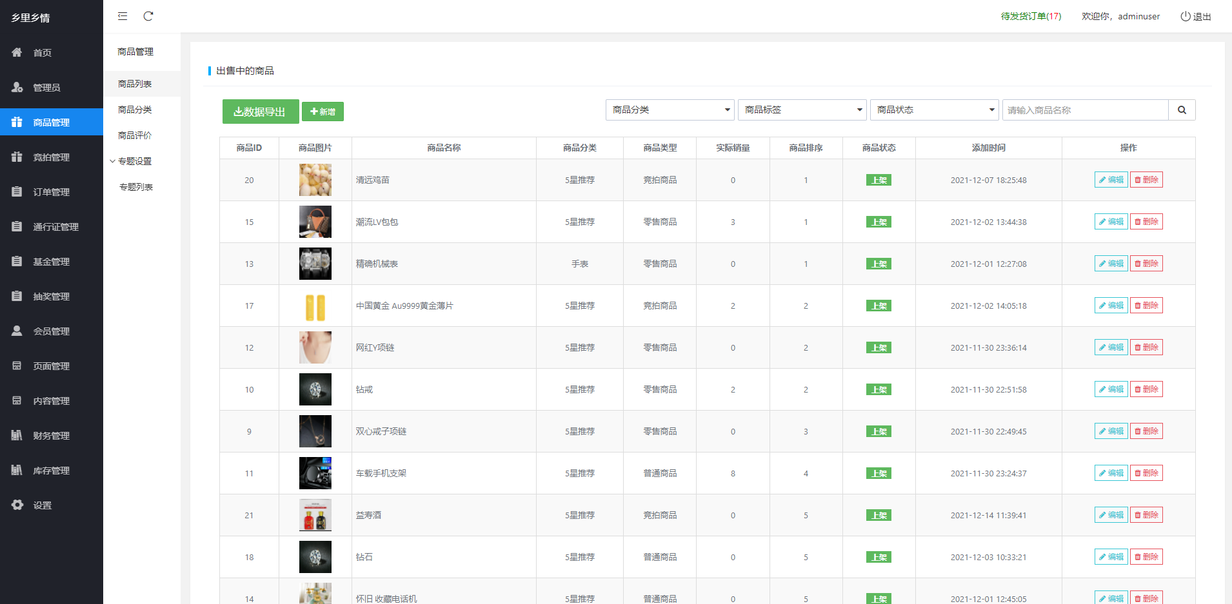The image size is (1232, 604).
Task: Open the 商品状态 filter dropdown
Action: 935,110
